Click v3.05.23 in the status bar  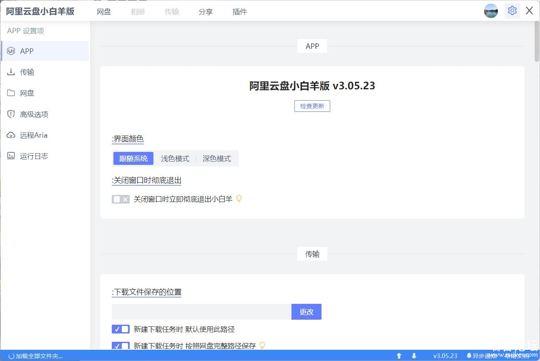tap(445, 356)
